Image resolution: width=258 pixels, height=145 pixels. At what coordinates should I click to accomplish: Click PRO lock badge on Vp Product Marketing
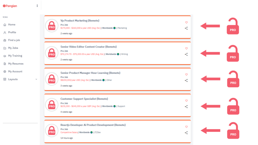click(52, 26)
